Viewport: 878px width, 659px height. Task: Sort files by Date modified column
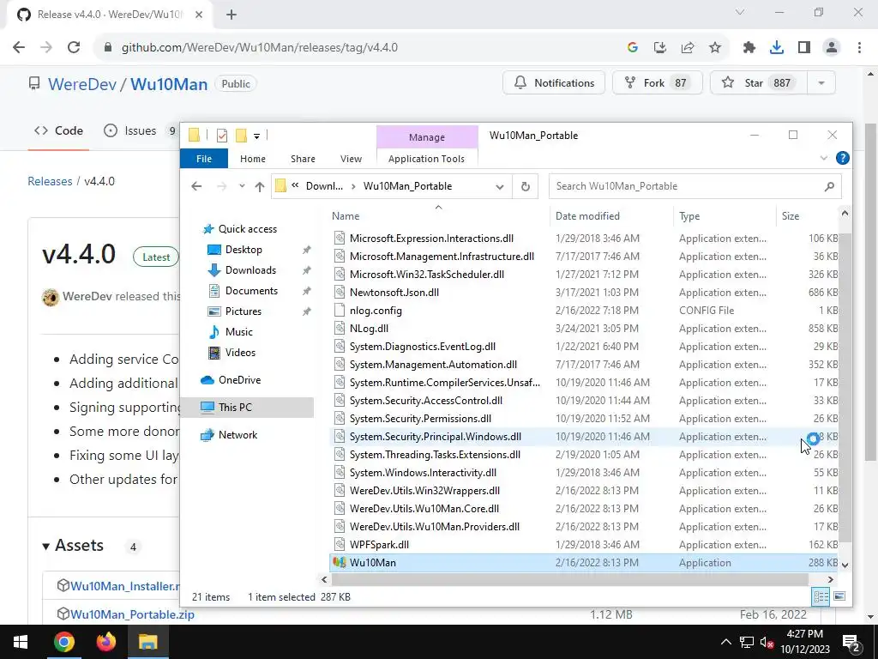pyautogui.click(x=612, y=216)
